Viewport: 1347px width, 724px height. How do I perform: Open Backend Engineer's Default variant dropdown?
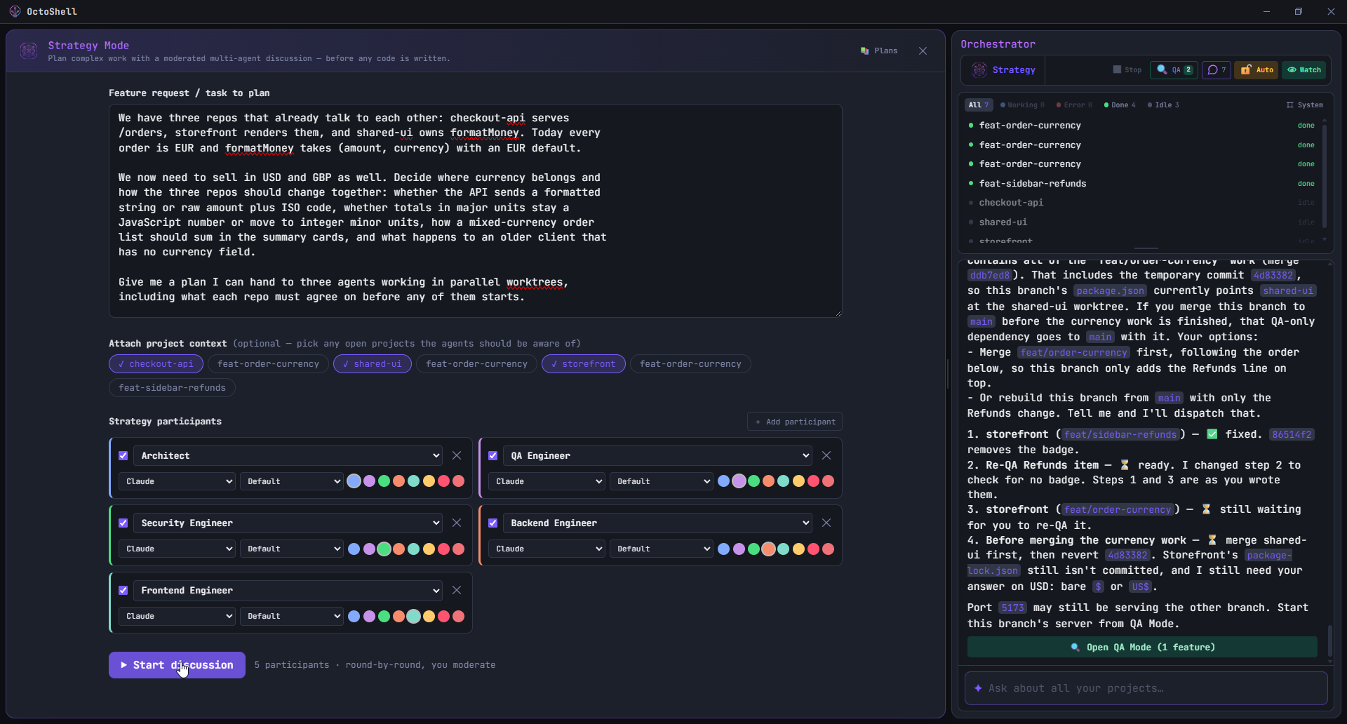click(661, 549)
